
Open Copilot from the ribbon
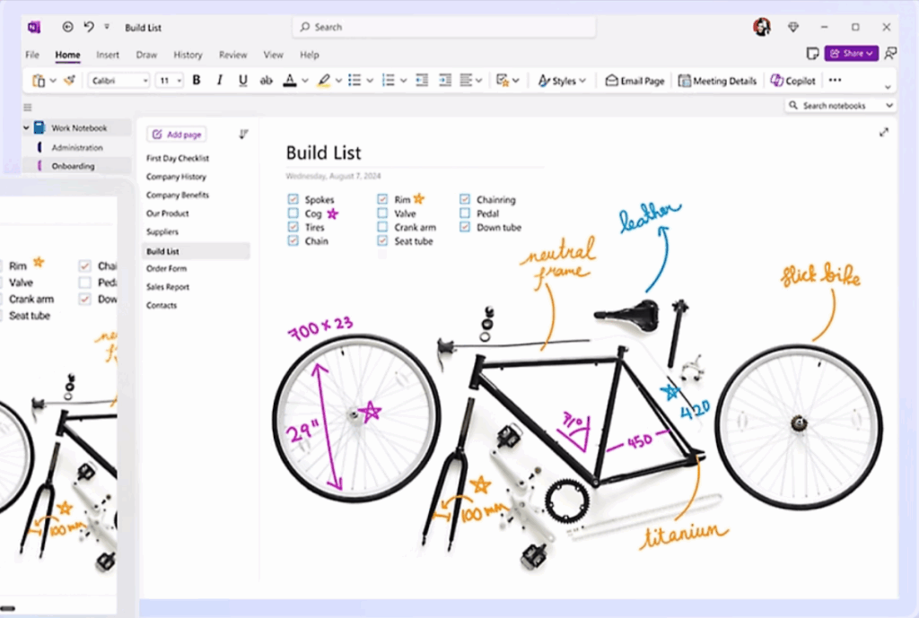793,80
